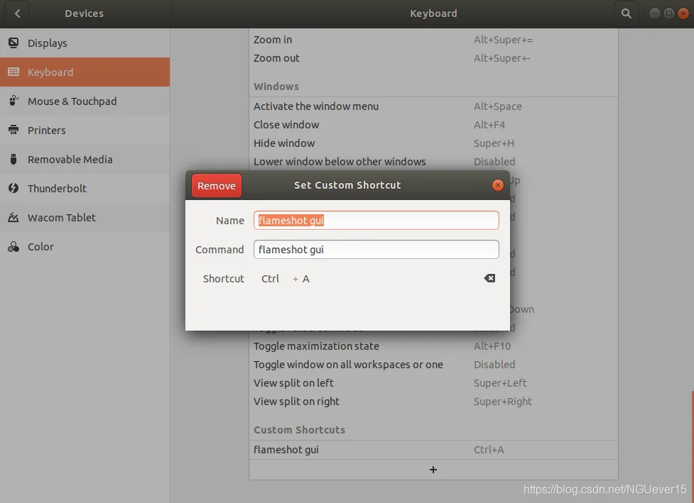Screen dimensions: 694x503
Task: Click the Alt+F4 shortcut value
Action: click(489, 125)
